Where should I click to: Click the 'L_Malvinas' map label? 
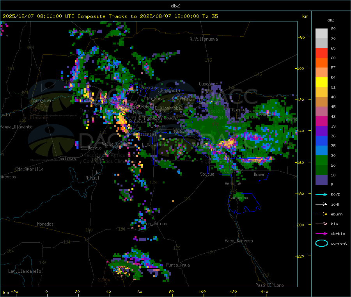coord(153,145)
